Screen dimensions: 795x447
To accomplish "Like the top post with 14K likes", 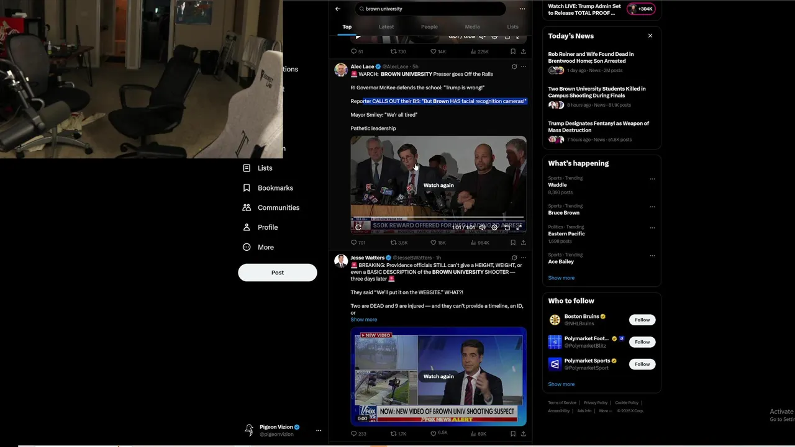I will 438,52.
